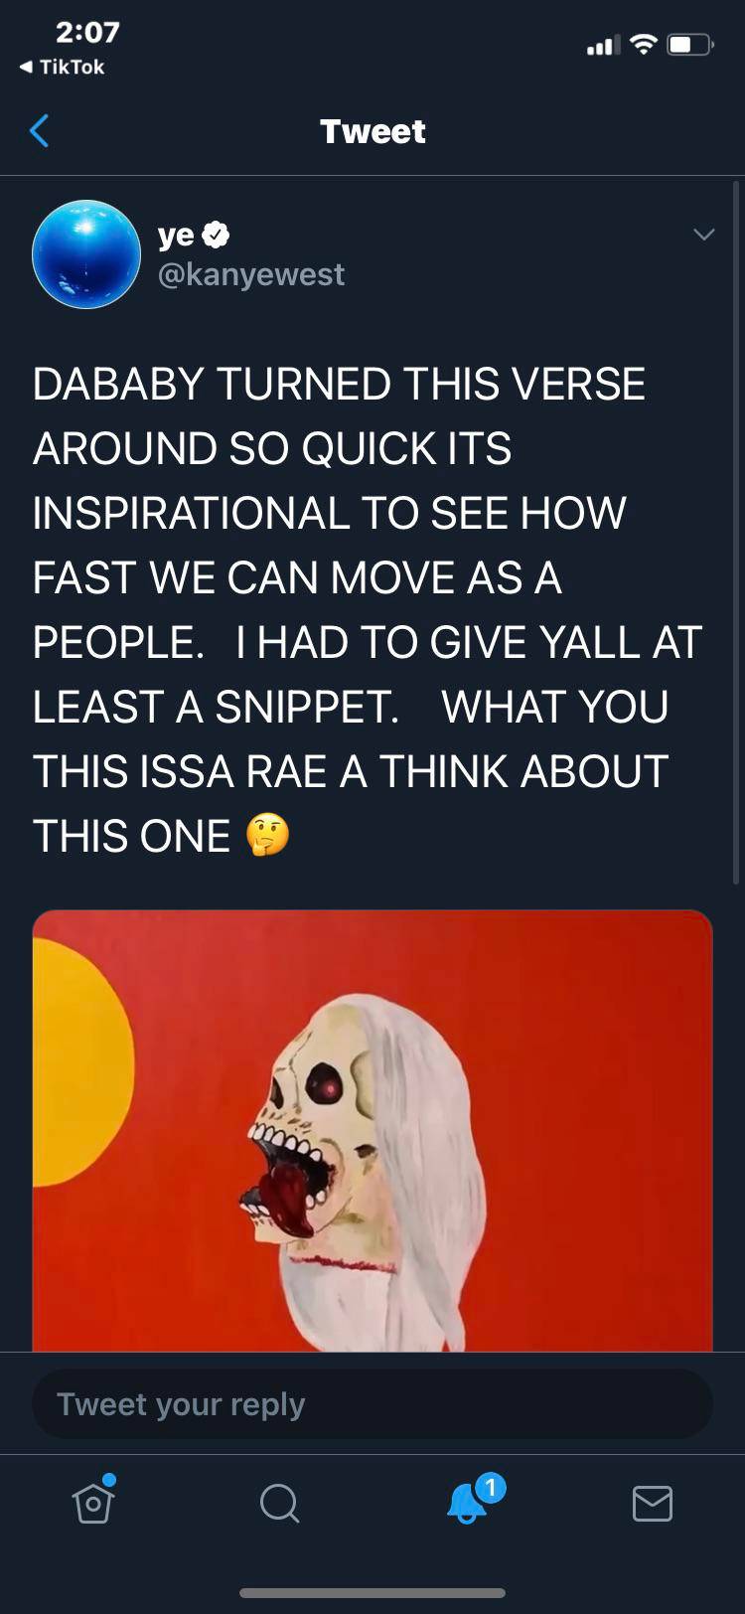This screenshot has width=745, height=1614.
Task: Open the @kanyewest handle
Action: pos(251,274)
